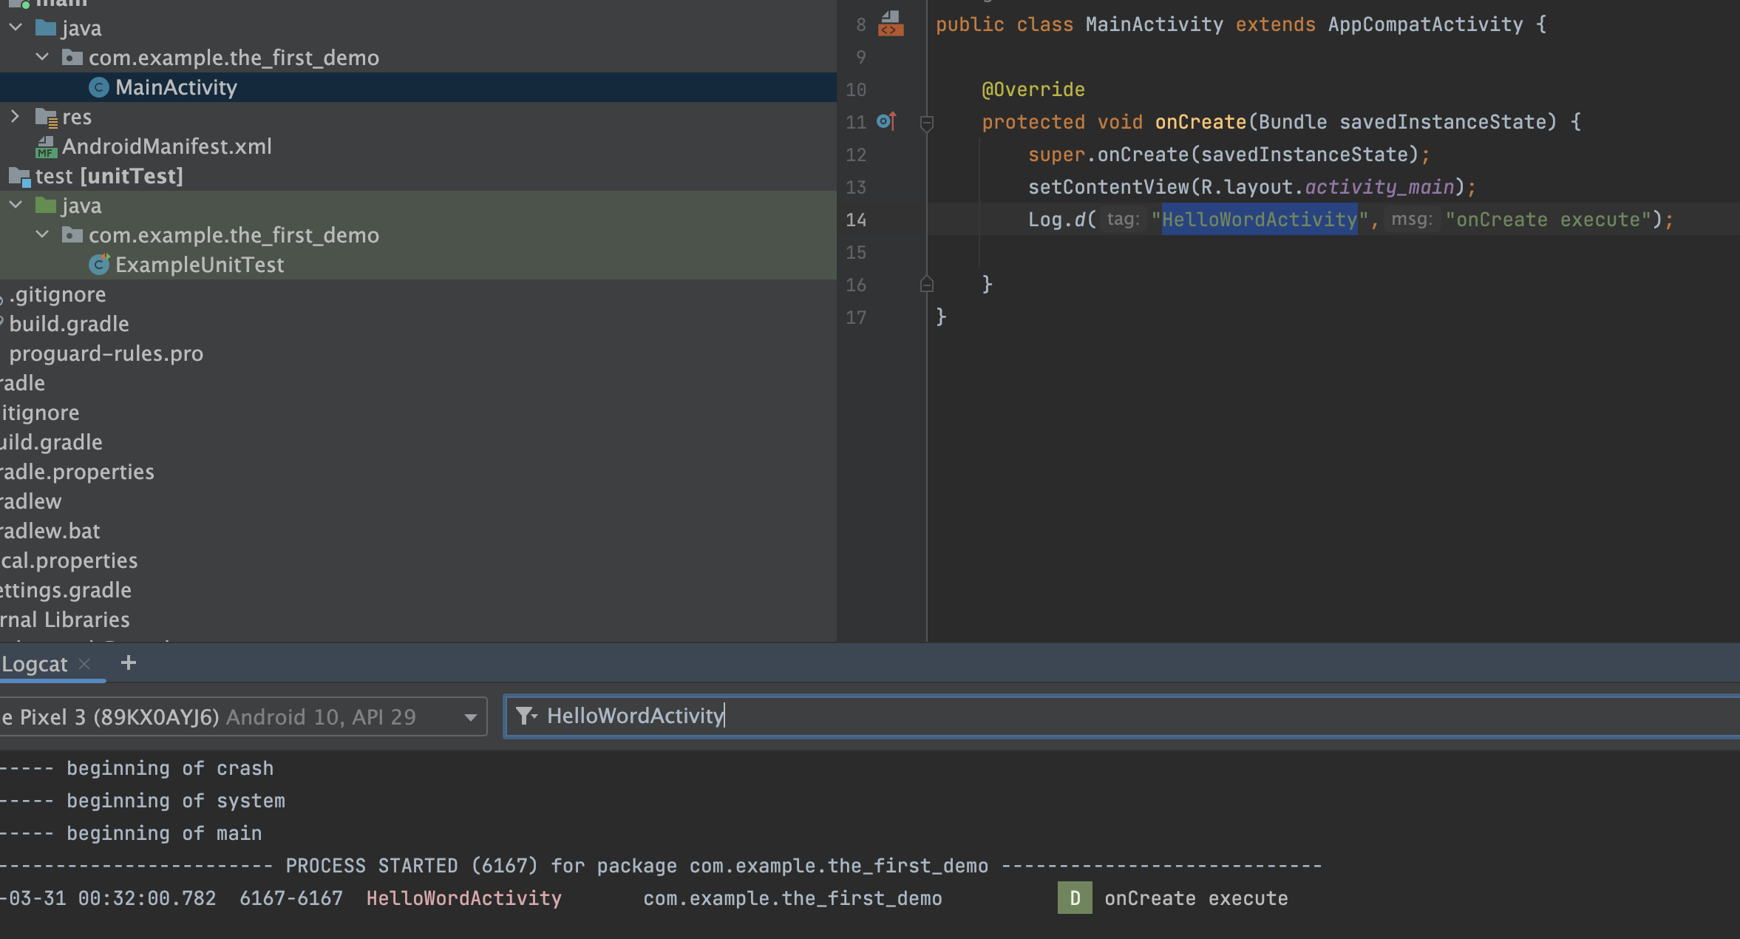Close the Logcat tab
Image resolution: width=1740 pixels, height=939 pixels.
tap(84, 664)
